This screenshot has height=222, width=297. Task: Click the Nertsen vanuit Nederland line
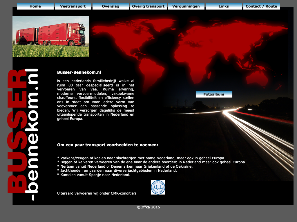125,166
